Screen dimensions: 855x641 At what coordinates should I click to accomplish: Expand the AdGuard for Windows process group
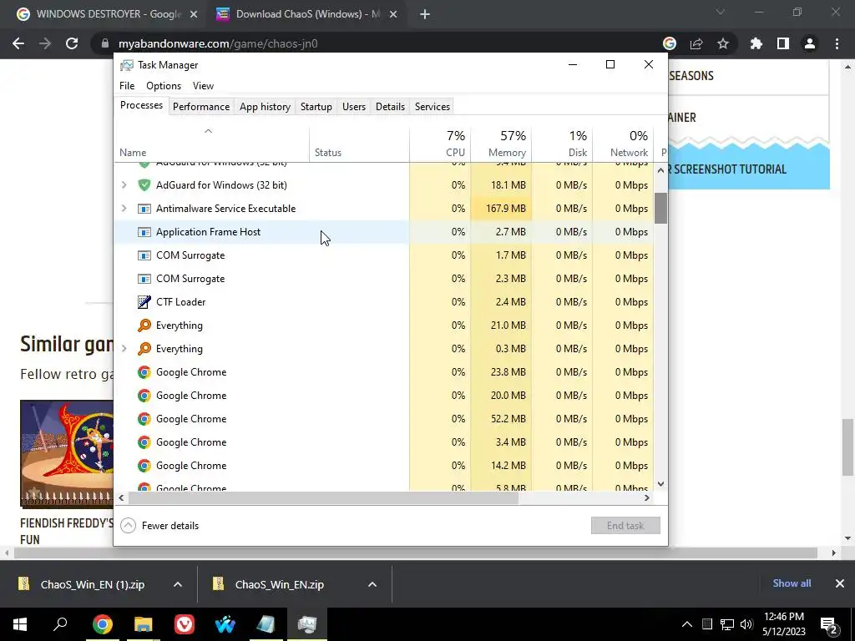(124, 185)
